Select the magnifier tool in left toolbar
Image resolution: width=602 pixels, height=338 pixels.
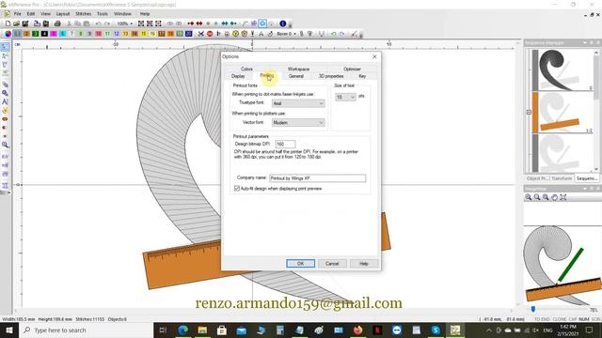5,145
